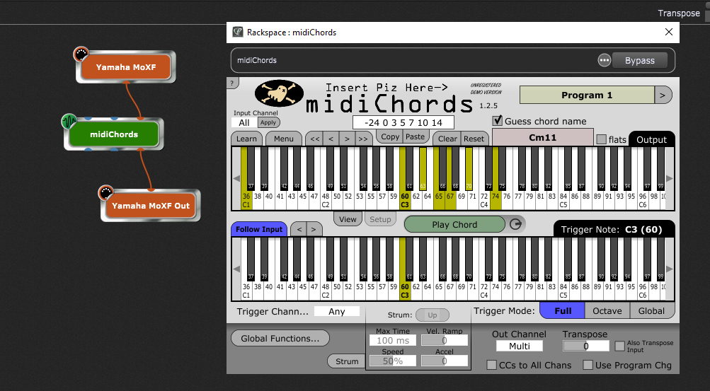This screenshot has height=391, width=710.
Task: Select the Yamaha MoXF Out block
Action: 150,205
